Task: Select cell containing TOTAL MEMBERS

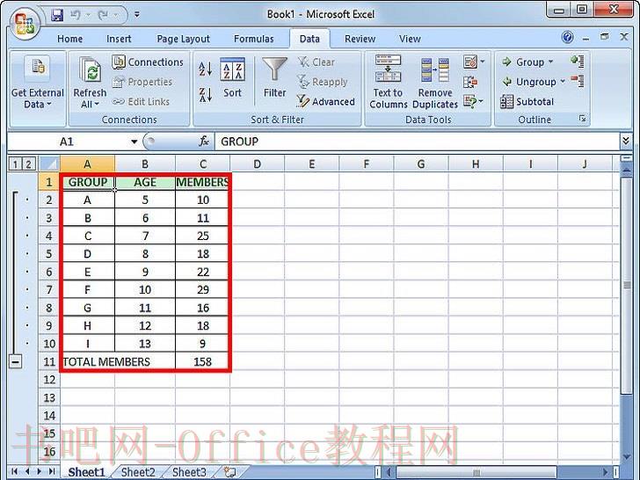Action: point(118,361)
